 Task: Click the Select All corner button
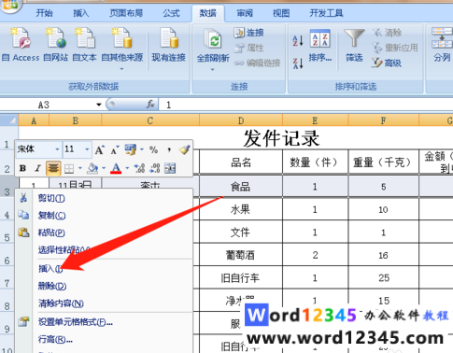tap(9, 120)
